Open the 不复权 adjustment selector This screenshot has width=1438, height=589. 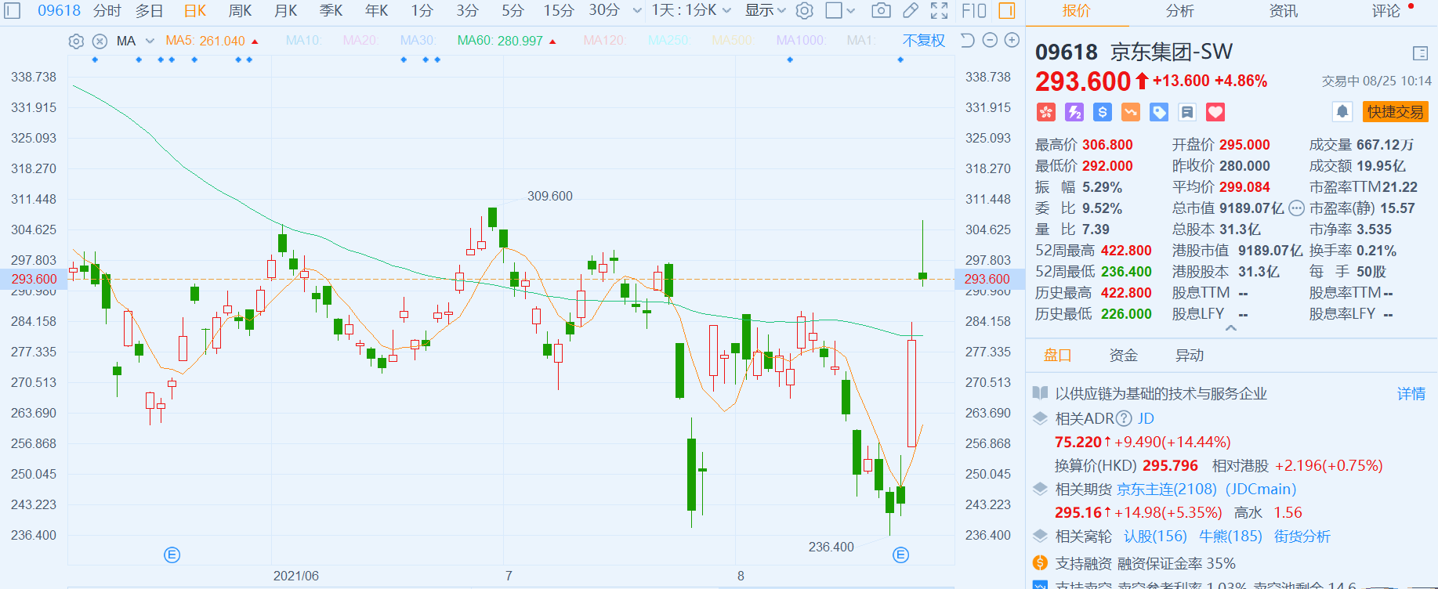(924, 41)
